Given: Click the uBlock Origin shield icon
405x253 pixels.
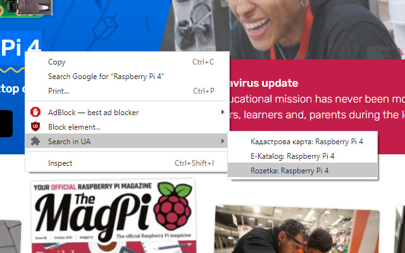Looking at the screenshot, I should click(x=35, y=126).
